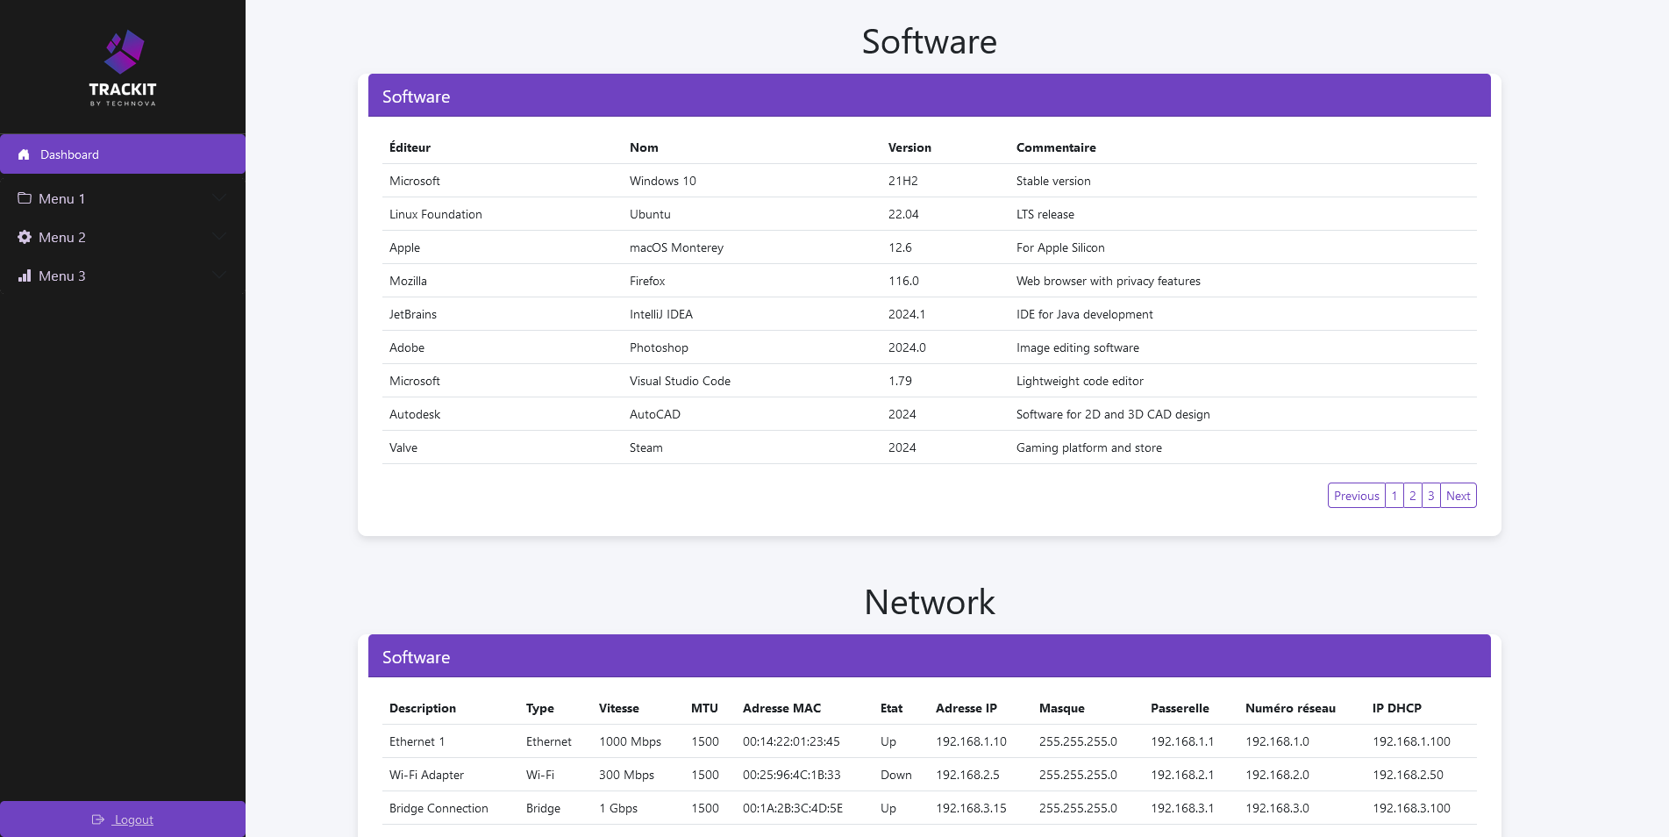This screenshot has width=1669, height=837.
Task: Open Menu 1 in sidebar
Action: point(123,198)
